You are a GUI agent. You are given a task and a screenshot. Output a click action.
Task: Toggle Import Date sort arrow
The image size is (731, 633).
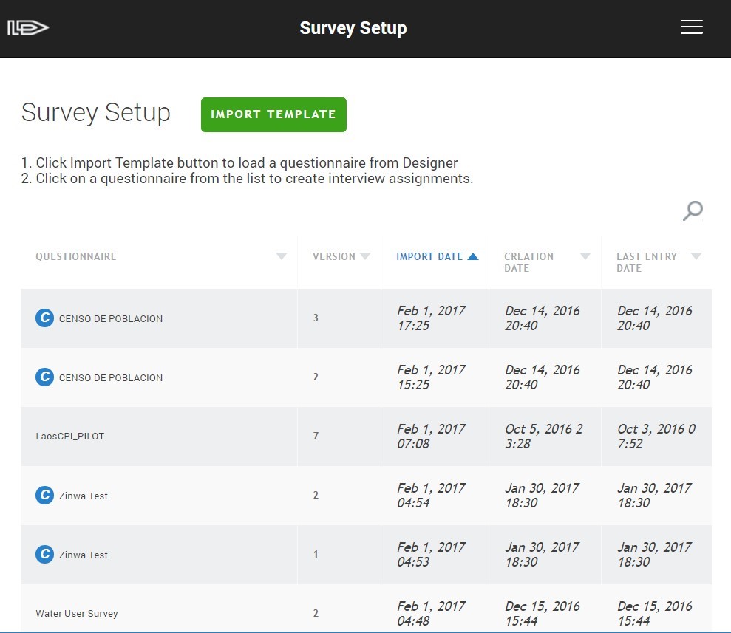click(x=473, y=256)
